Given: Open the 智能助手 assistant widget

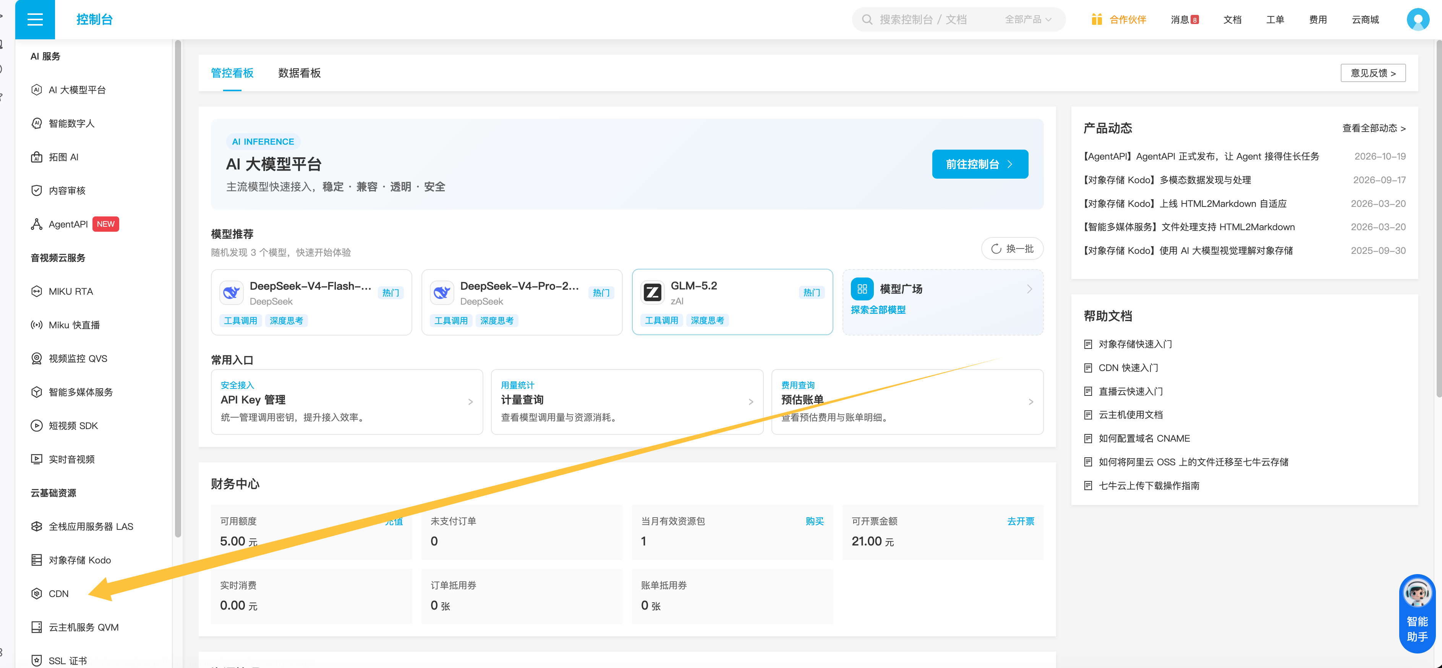Looking at the screenshot, I should [1417, 614].
